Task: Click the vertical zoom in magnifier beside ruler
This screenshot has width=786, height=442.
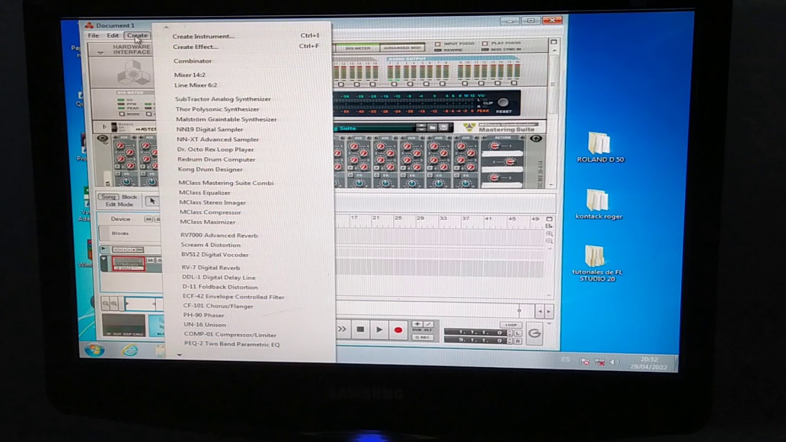Action: point(550,233)
